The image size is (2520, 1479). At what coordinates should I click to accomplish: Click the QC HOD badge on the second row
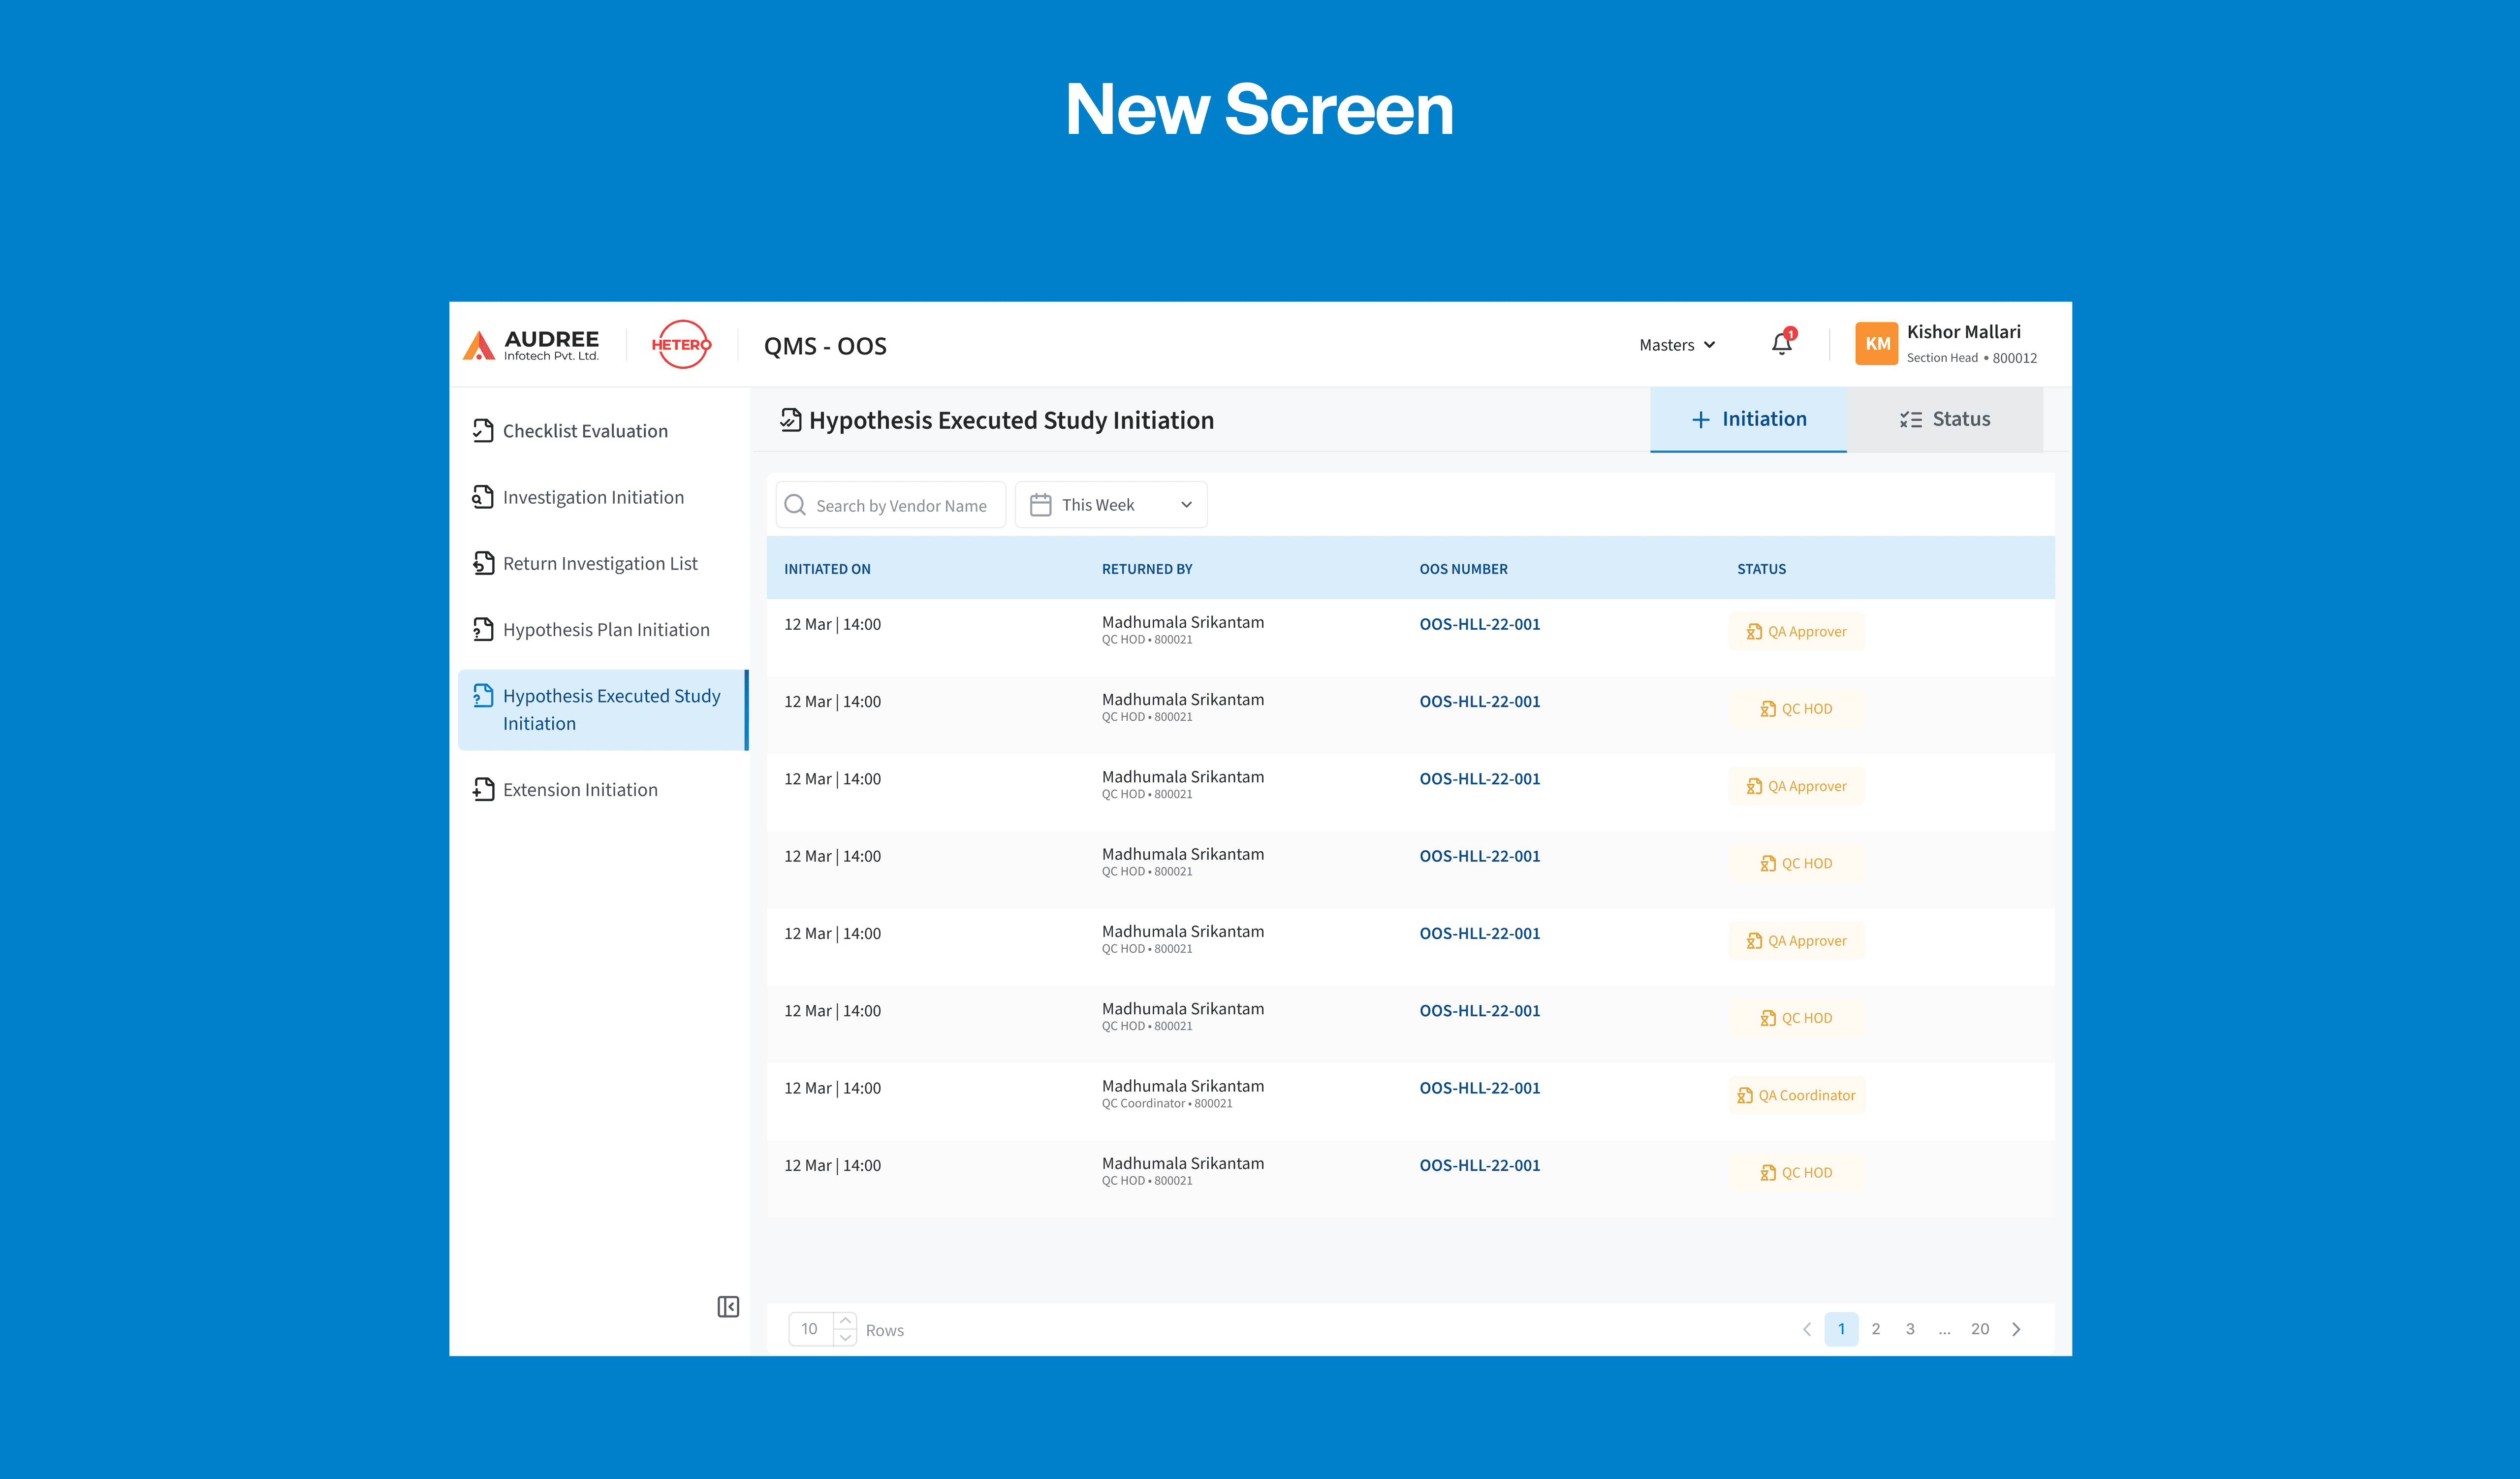tap(1796, 708)
